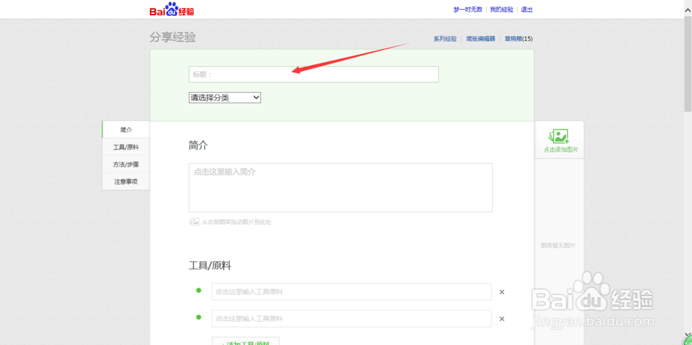Jump to the 工具/原料 sidebar tab
The image size is (692, 345).
(x=126, y=147)
